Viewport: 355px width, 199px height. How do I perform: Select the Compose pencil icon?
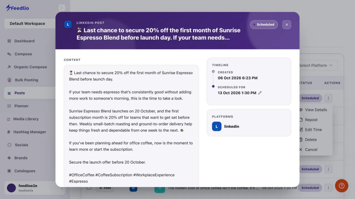[9, 54]
